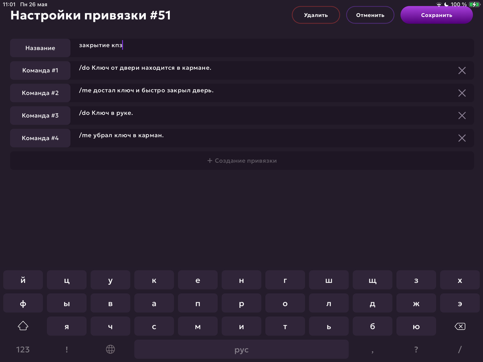The height and width of the screenshot is (362, 483).
Task: Click the Отменить button
Action: click(370, 15)
